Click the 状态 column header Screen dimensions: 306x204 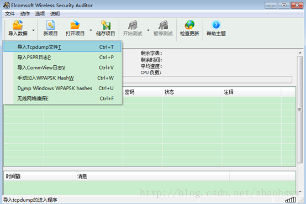(192, 92)
